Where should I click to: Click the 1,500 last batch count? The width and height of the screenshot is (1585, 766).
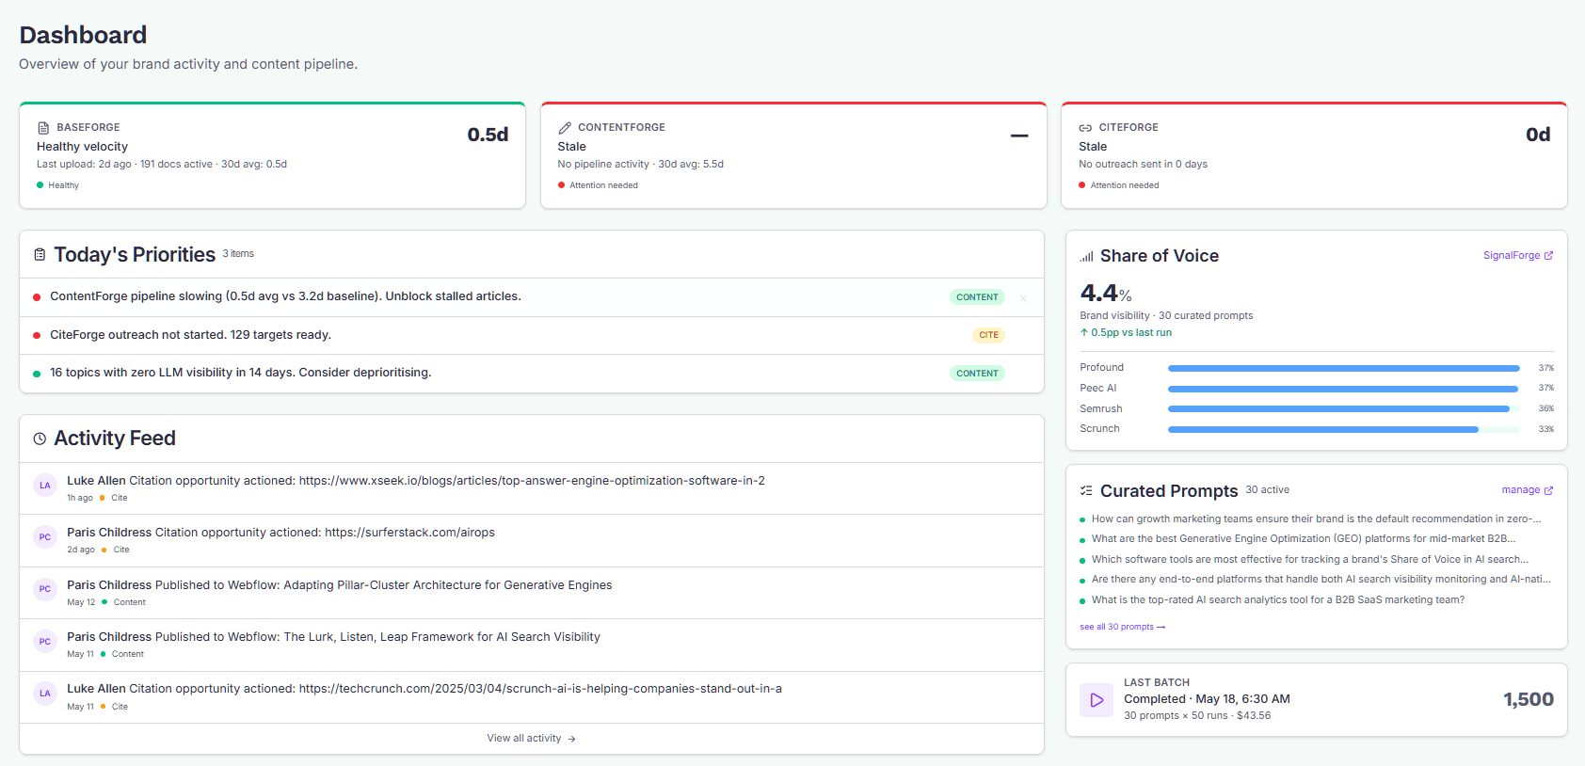[1529, 699]
